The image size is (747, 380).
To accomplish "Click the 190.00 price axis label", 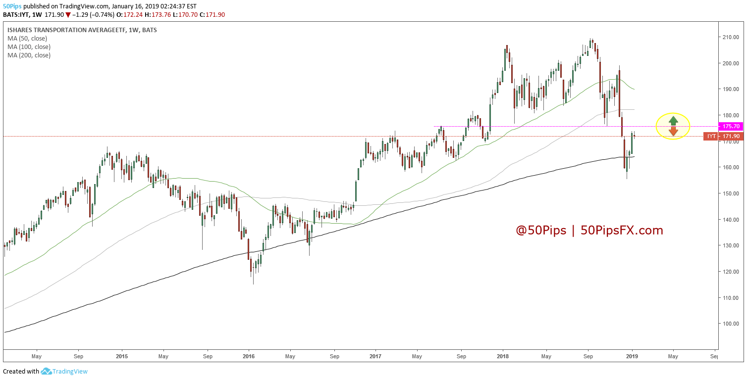I will (x=731, y=89).
